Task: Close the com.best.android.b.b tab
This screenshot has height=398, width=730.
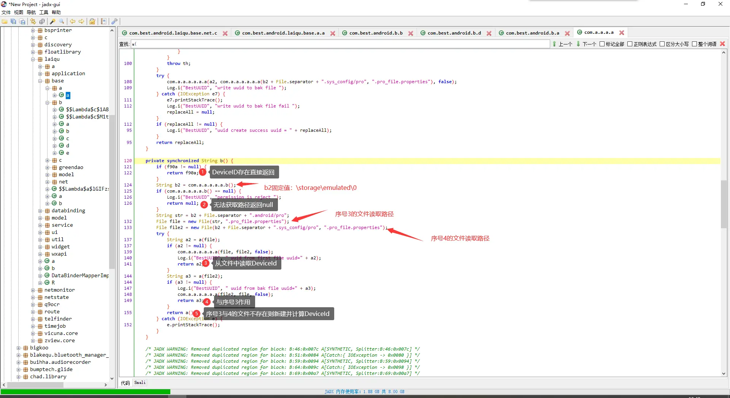Action: tap(411, 33)
